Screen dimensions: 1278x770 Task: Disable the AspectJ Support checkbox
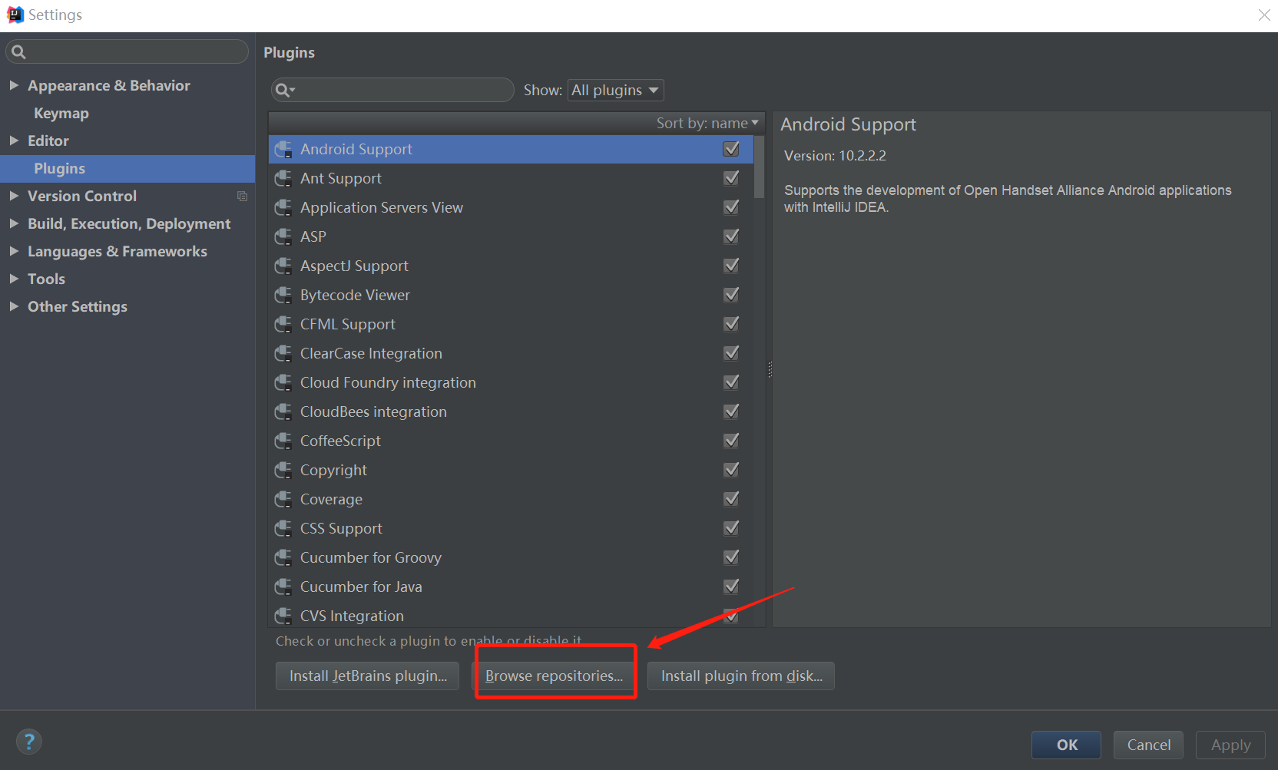click(731, 266)
